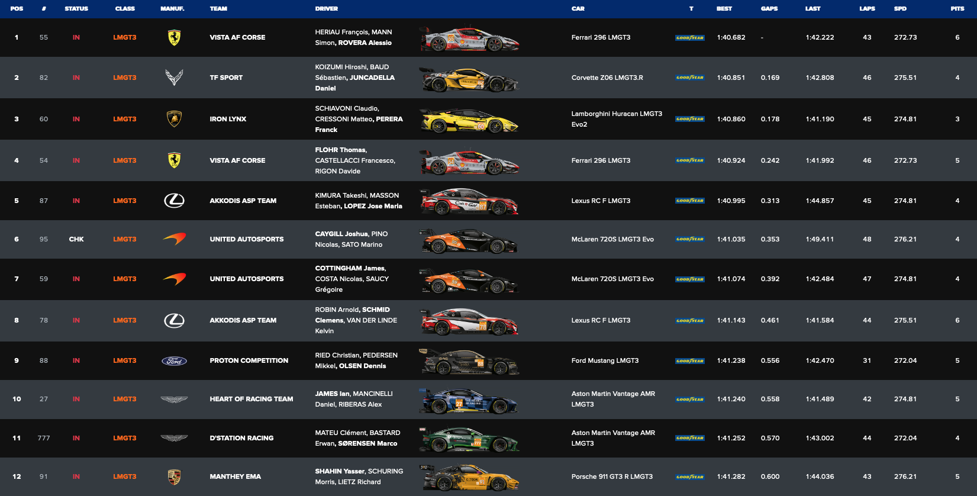Open the D'STATION RACING team entry

[241, 438]
